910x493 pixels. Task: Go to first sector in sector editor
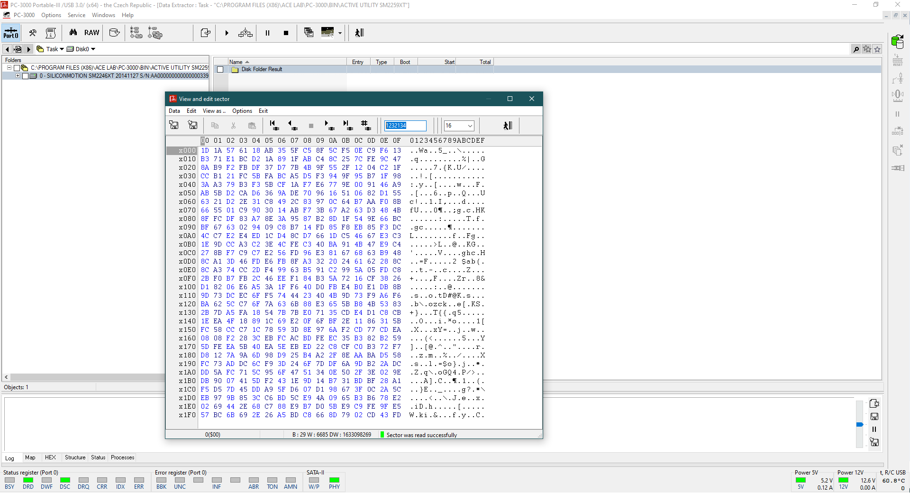coord(274,125)
